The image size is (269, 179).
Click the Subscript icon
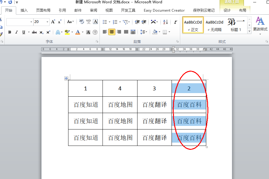pos(41,32)
